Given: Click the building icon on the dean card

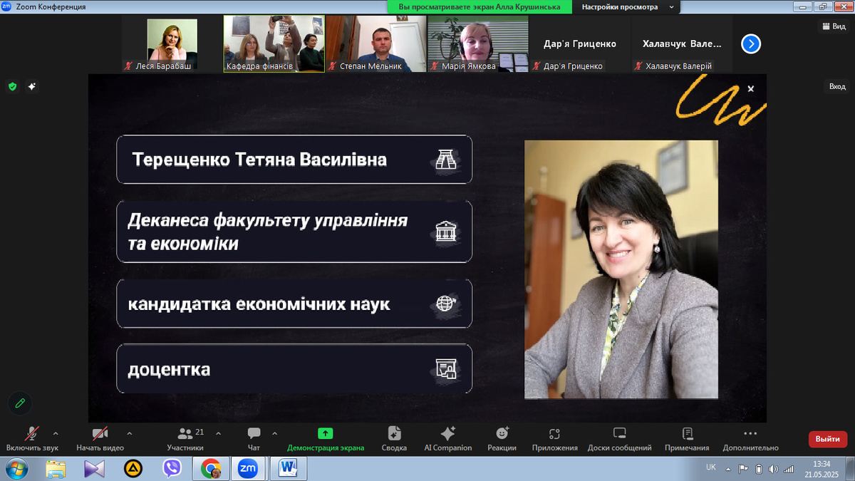Looking at the screenshot, I should point(446,232).
